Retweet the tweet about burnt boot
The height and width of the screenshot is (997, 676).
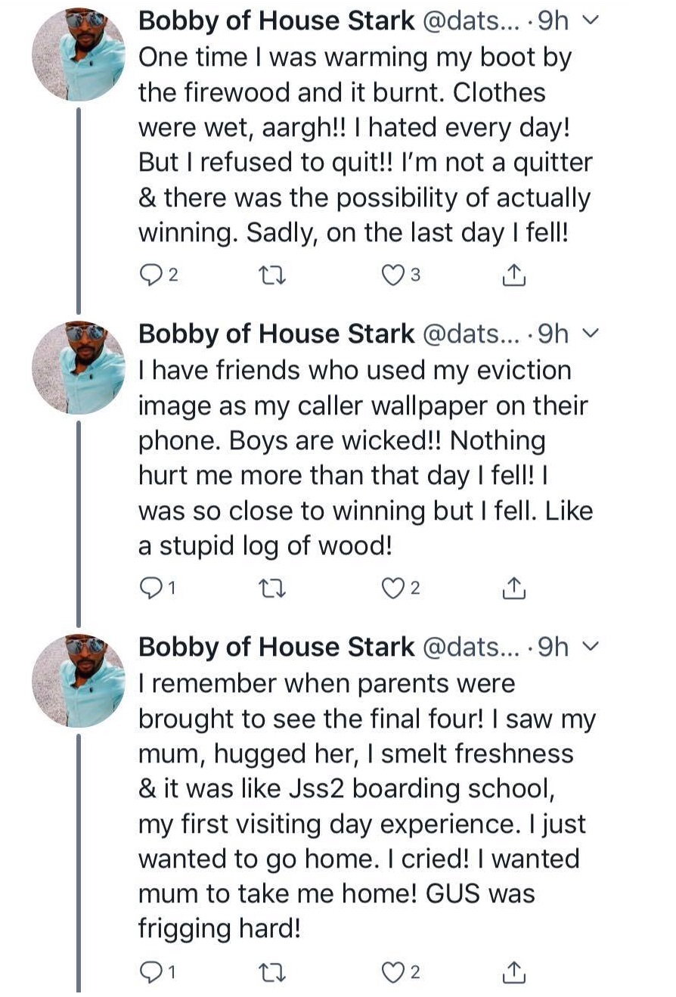270,276
